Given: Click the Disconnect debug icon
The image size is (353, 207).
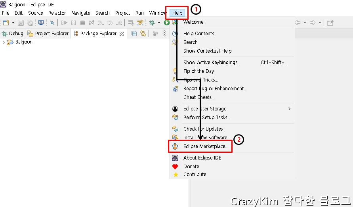Looking at the screenshot, I should coord(92,23).
